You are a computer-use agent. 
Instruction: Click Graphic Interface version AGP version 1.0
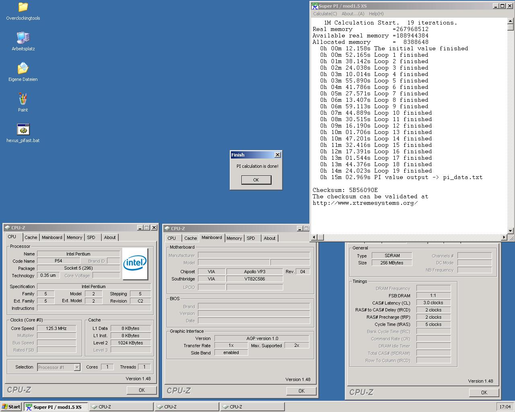click(262, 338)
